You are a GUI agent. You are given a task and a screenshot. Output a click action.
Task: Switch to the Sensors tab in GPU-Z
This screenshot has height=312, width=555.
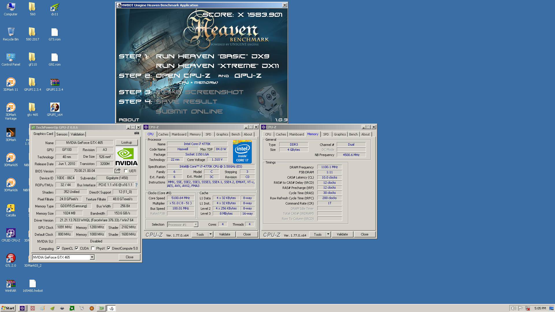(x=62, y=134)
